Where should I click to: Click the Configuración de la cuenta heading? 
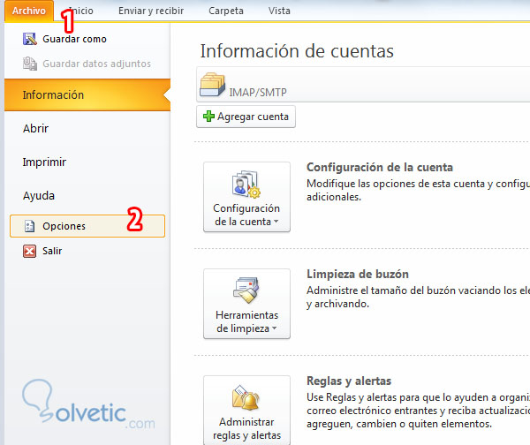click(380, 167)
